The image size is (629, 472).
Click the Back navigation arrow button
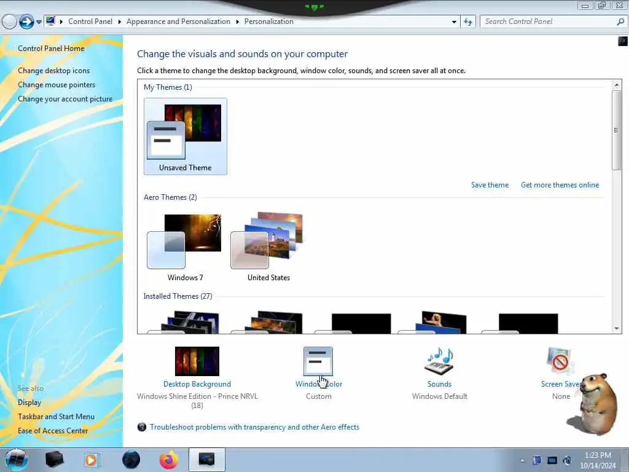pyautogui.click(x=9, y=22)
